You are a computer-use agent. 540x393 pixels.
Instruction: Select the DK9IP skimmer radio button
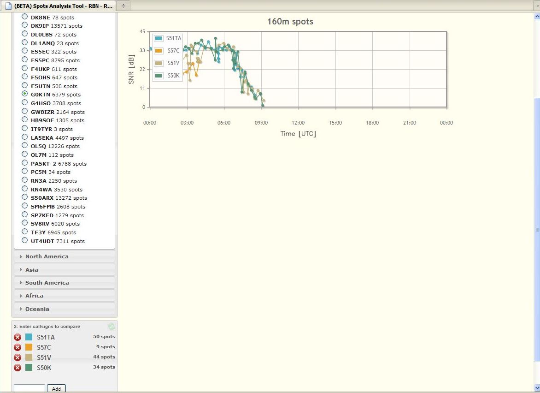[25, 26]
